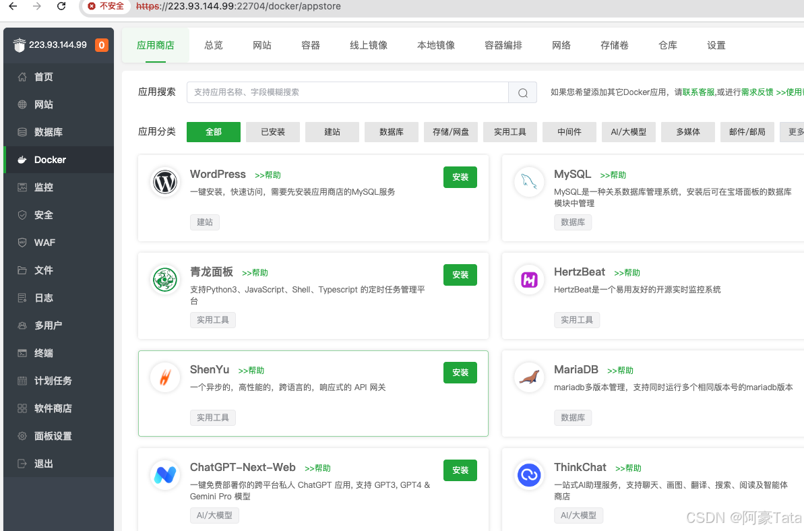Switch to the 总览 tab
Screen dimensions: 804x531
(214, 46)
